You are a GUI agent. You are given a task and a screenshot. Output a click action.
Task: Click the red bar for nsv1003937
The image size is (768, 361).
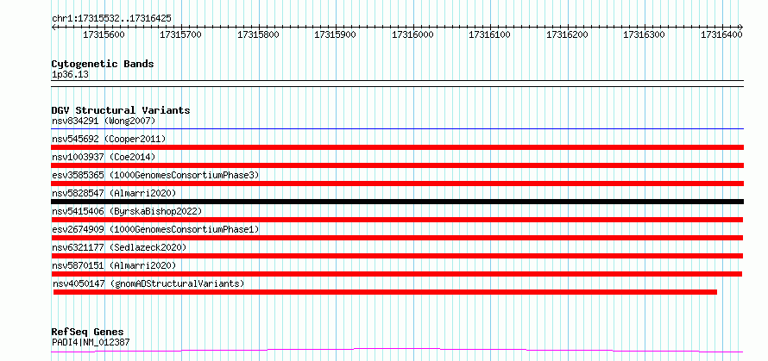(x=397, y=165)
